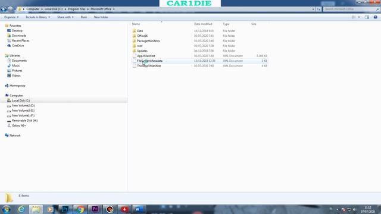Click the AppXManifest file icon
Viewport: 381px width, 214px height.
coord(134,56)
